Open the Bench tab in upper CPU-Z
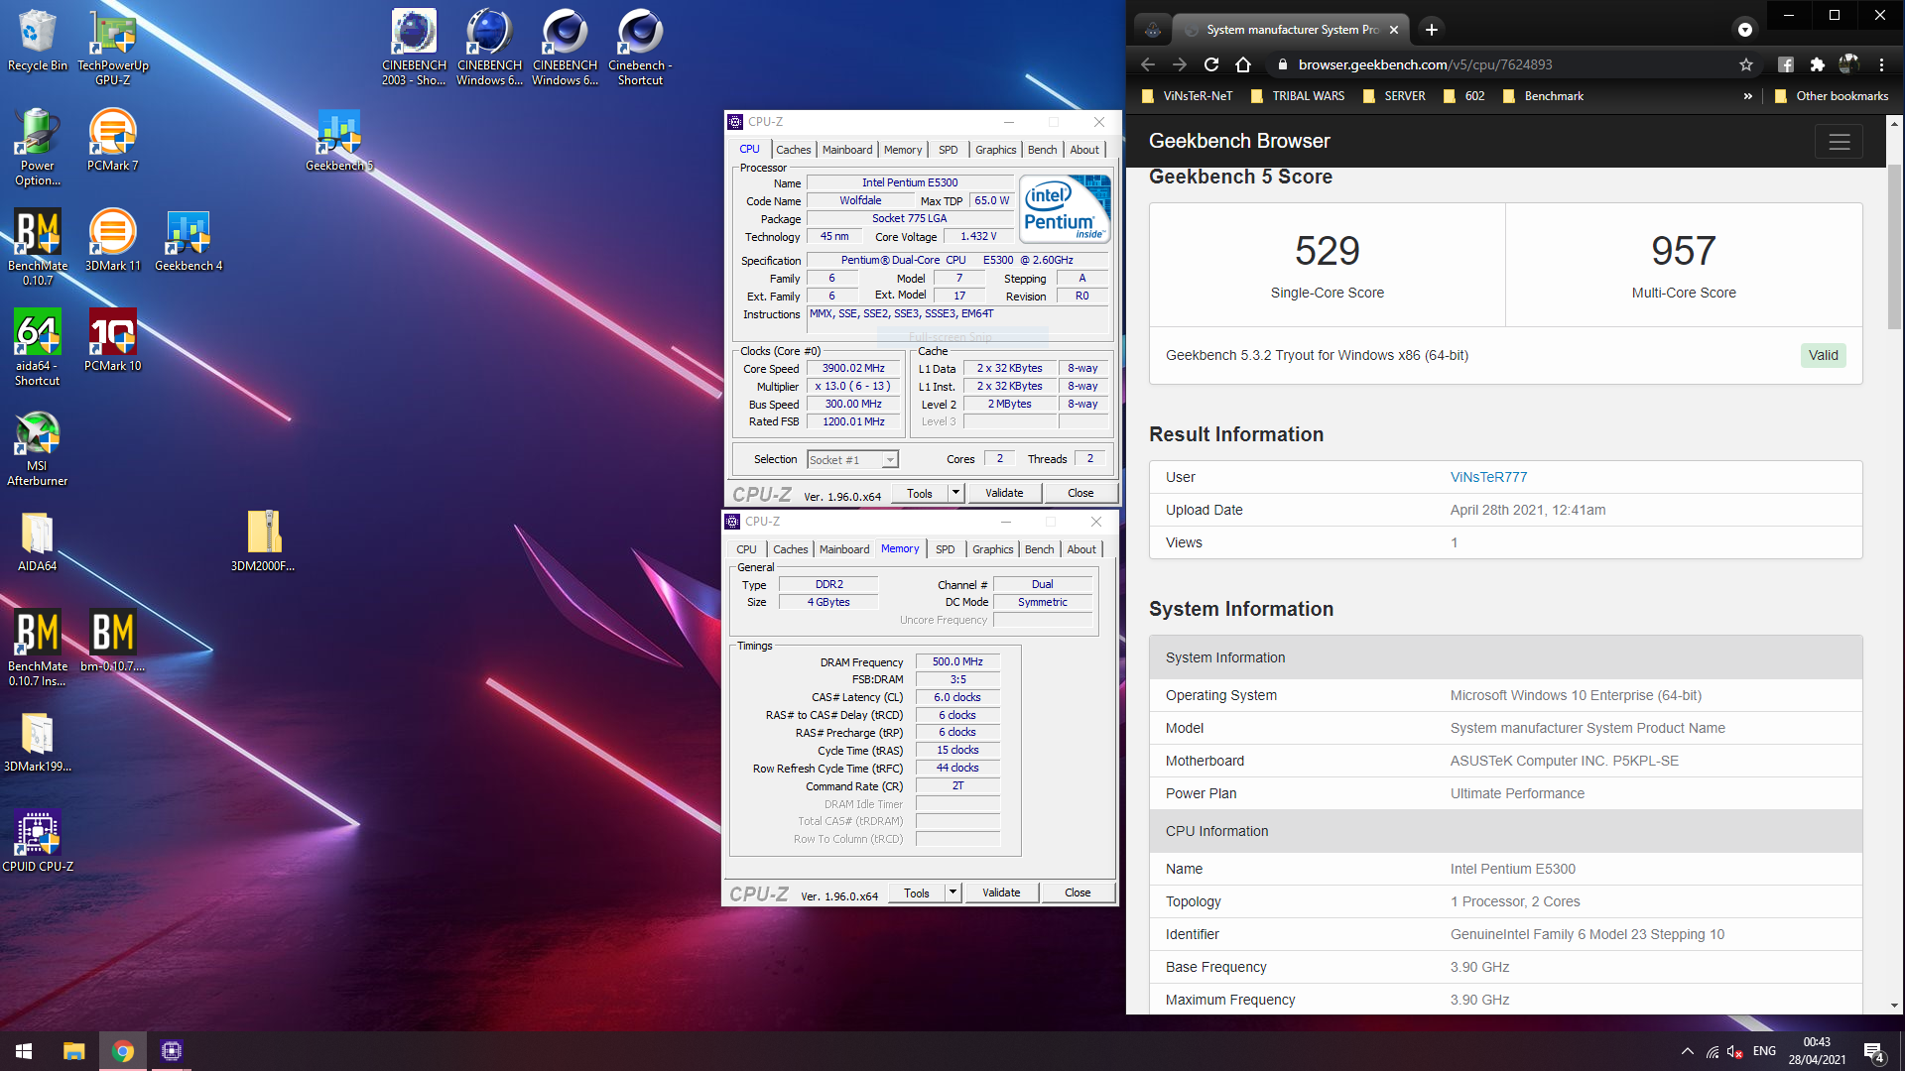The image size is (1905, 1071). (x=1042, y=150)
